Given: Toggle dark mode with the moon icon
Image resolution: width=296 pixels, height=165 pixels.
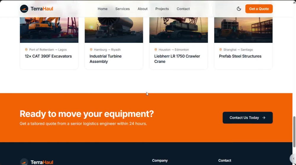Looking at the screenshot, I should pos(239,9).
